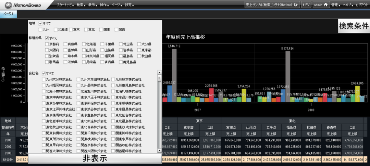Viewport: 370px width, 166px height.
Task: Check the 北海道 region checkbox
Action: click(56, 30)
